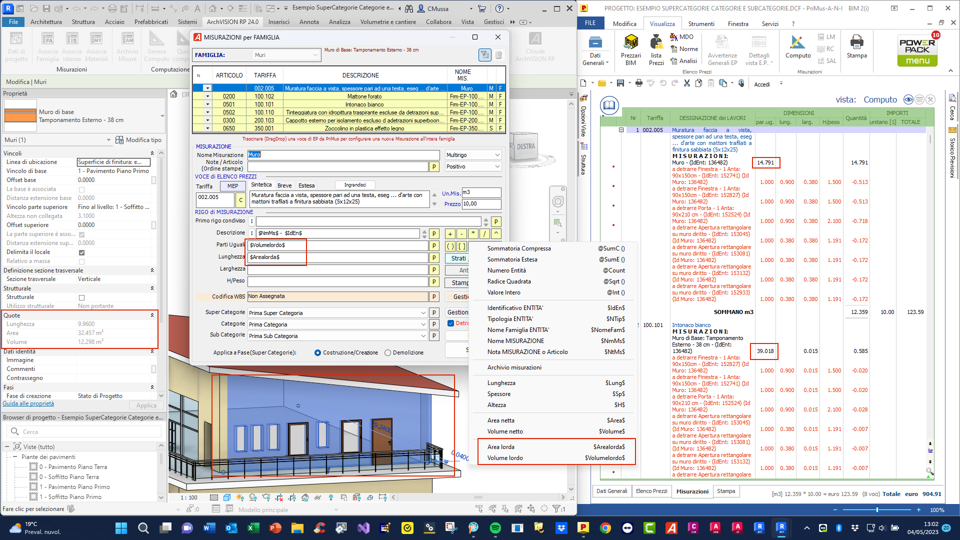Image resolution: width=960 pixels, height=540 pixels.
Task: Click the filter icon in Misurazioni dialog
Action: [x=484, y=55]
